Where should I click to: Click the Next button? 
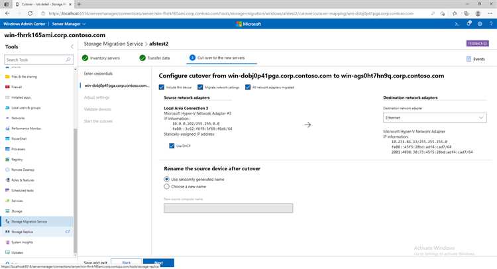tap(158, 262)
